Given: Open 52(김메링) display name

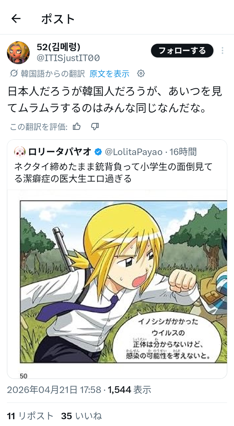Looking at the screenshot, I should point(58,47).
